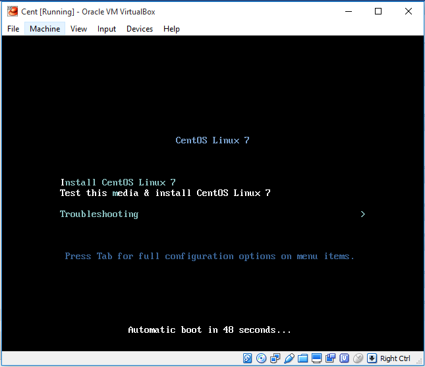Open the Help menu
This screenshot has height=367, width=425.
[x=171, y=29]
